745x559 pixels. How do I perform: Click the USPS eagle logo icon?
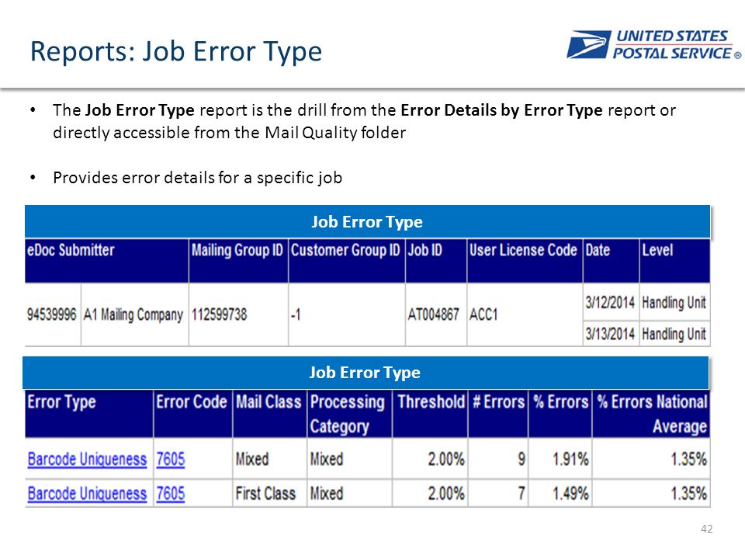pos(589,45)
